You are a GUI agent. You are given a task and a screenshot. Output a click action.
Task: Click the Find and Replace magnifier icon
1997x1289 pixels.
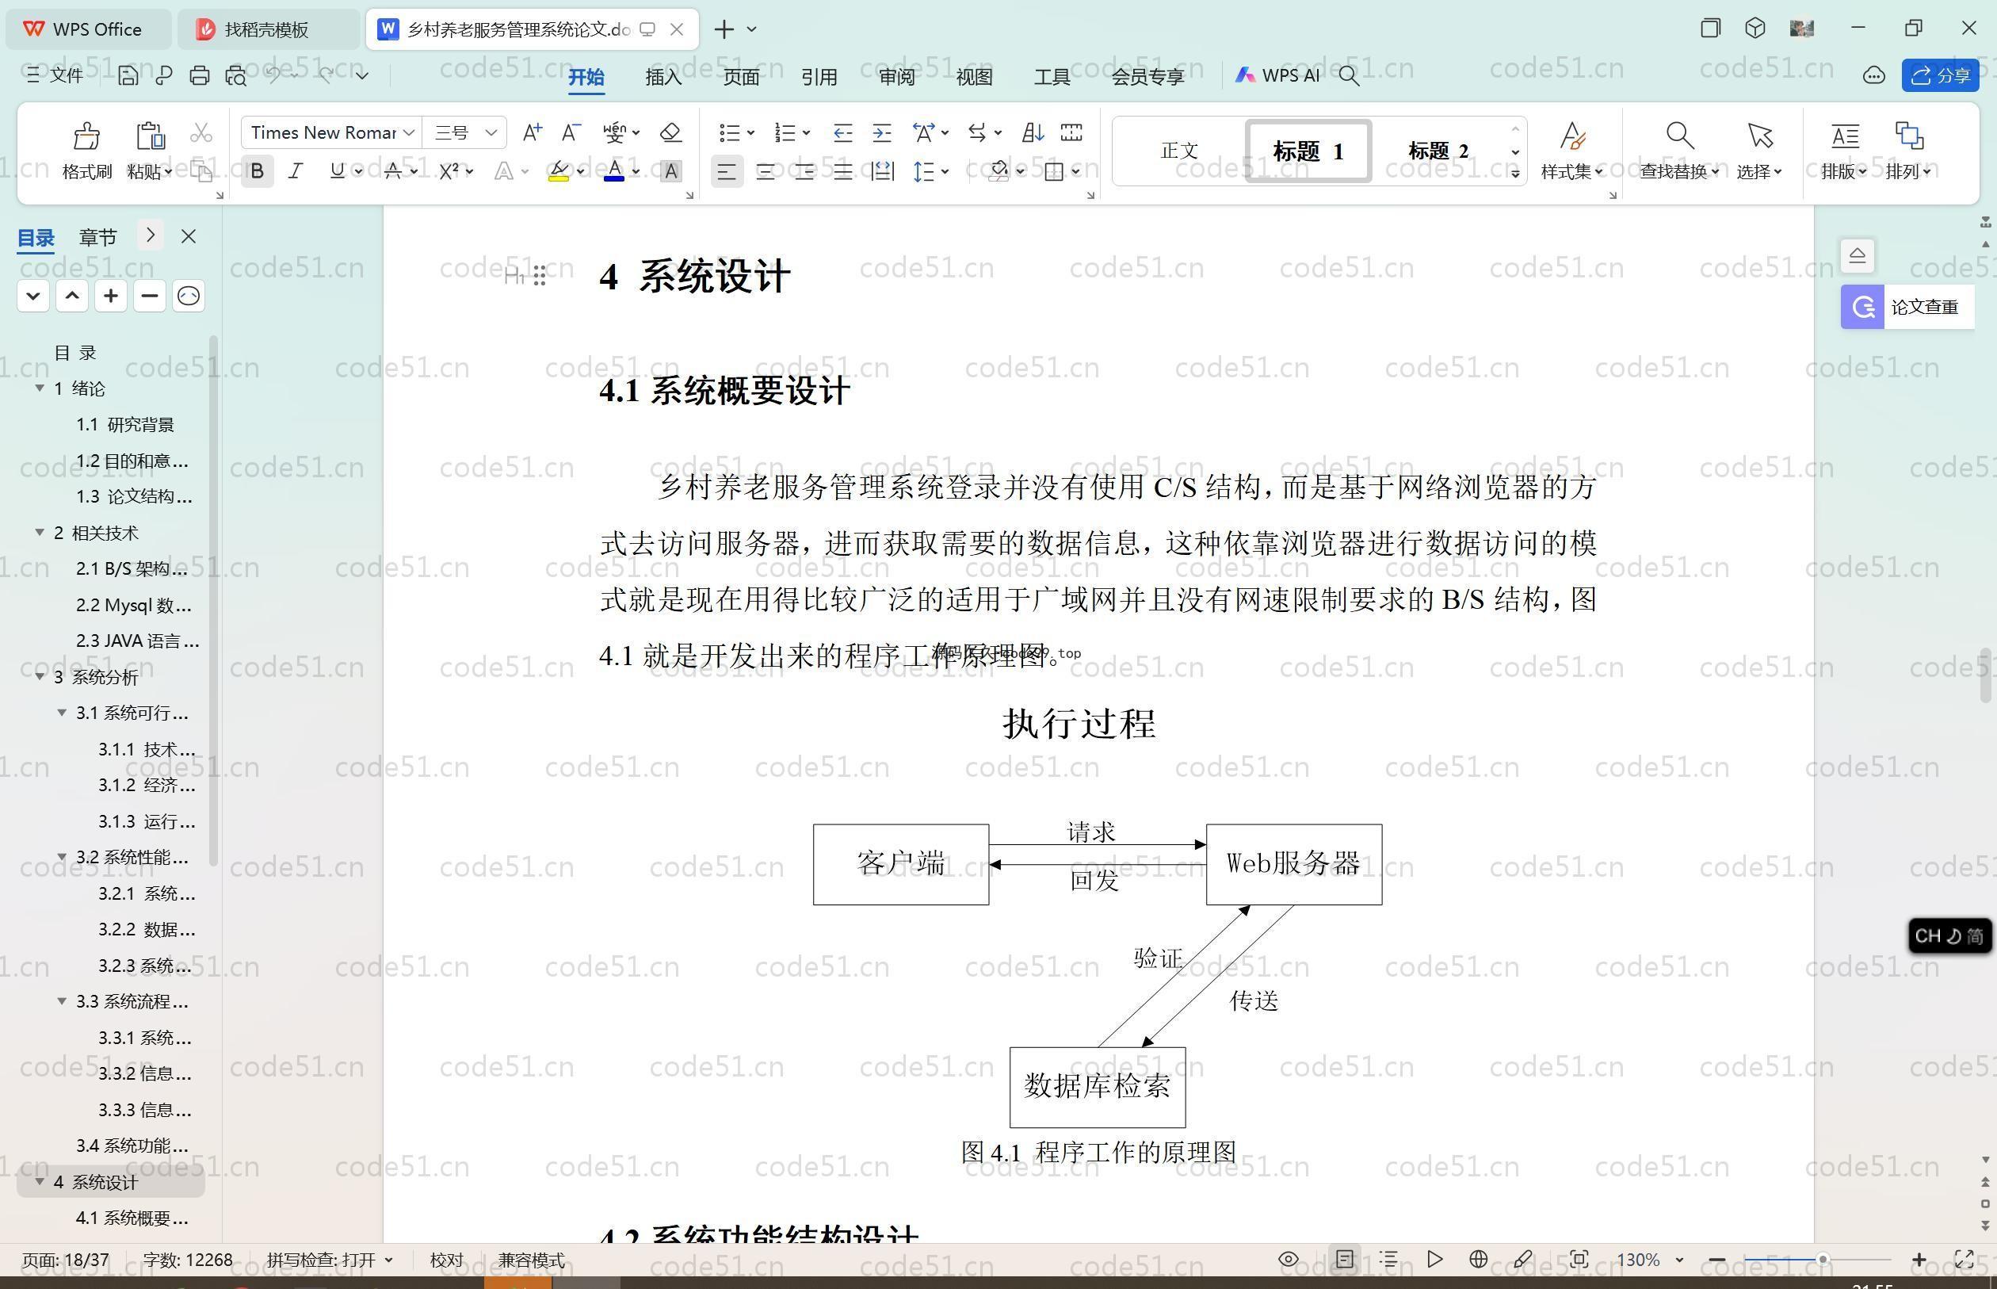(1679, 135)
